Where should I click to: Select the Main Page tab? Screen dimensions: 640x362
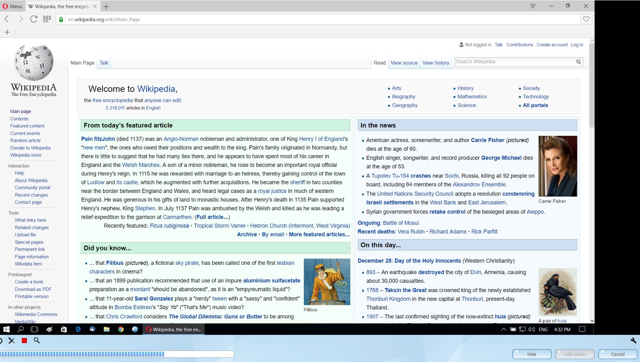[83, 63]
